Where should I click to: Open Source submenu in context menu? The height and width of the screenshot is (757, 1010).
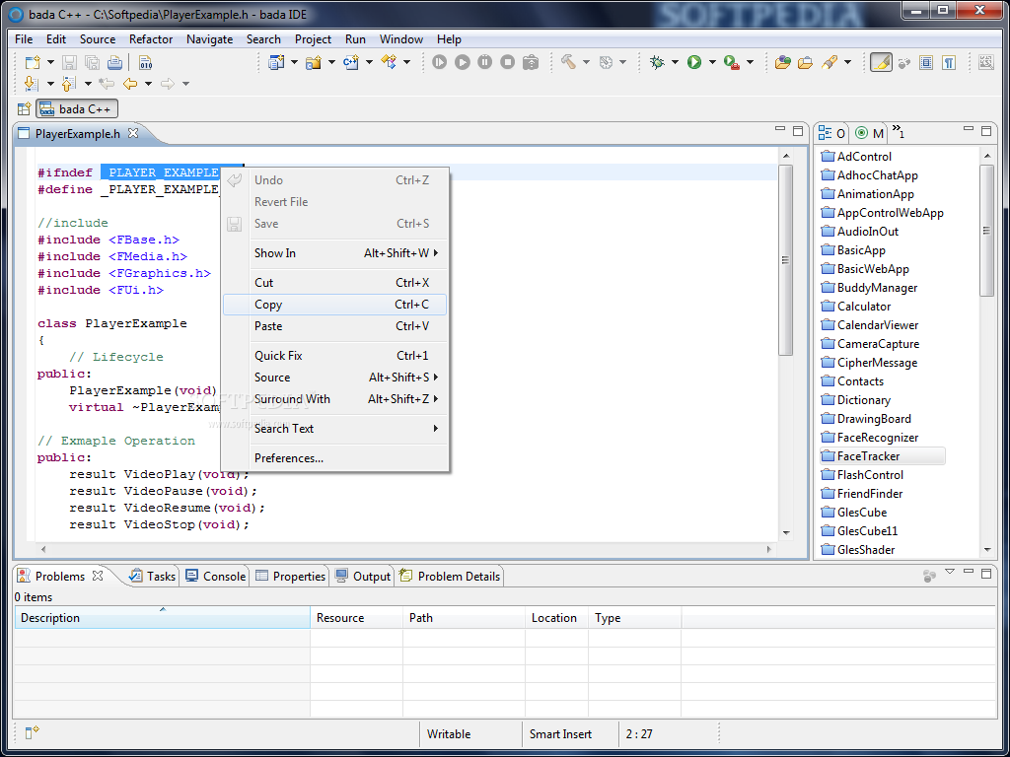[335, 378]
